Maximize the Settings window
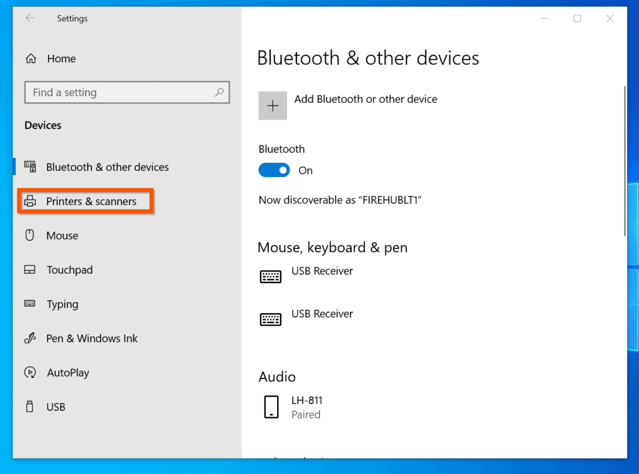Viewport: 639px width, 474px height. point(577,18)
